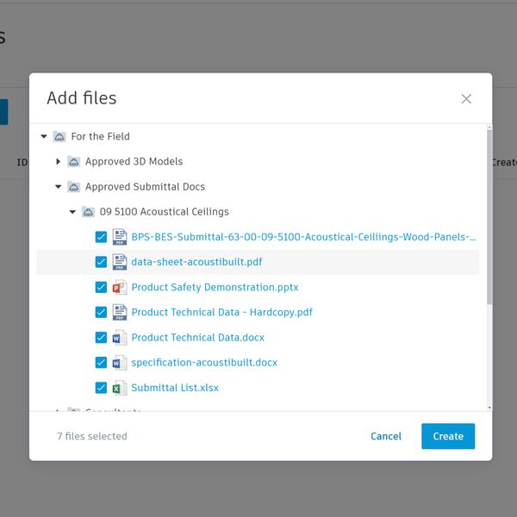This screenshot has width=517, height=517.
Task: Click the Cancel button
Action: [x=386, y=436]
